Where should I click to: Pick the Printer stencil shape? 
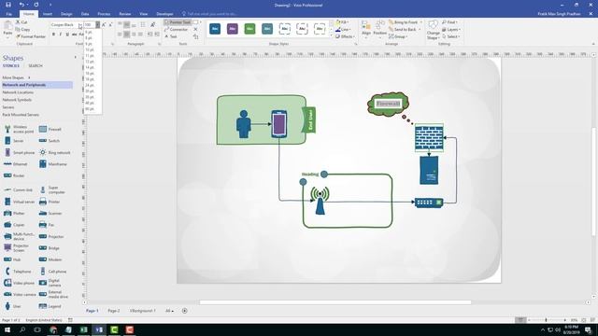tap(50, 202)
